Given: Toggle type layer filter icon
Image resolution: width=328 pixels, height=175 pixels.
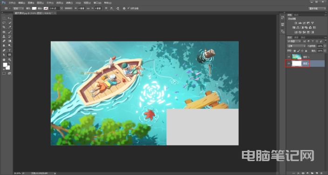Looking at the screenshot, I should (x=313, y=41).
